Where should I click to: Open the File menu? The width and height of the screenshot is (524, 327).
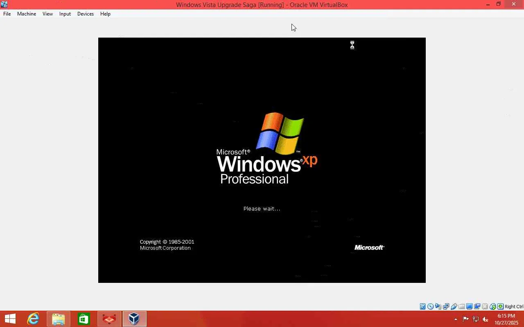point(7,14)
